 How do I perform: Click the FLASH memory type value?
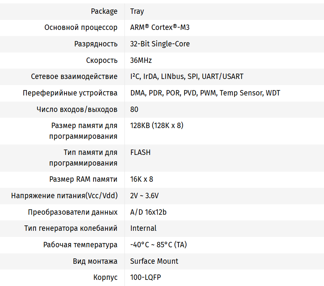click(x=140, y=152)
